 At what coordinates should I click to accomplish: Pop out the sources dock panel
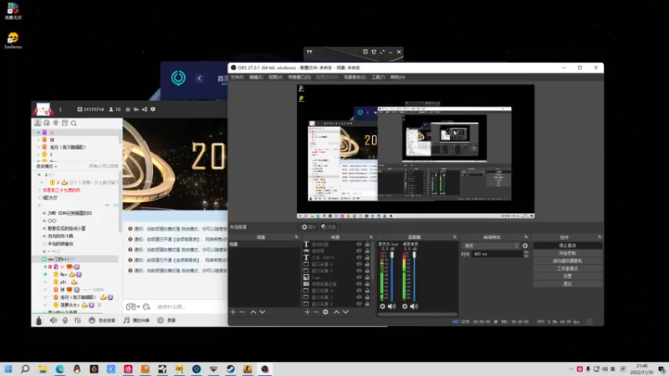pyautogui.click(x=370, y=237)
